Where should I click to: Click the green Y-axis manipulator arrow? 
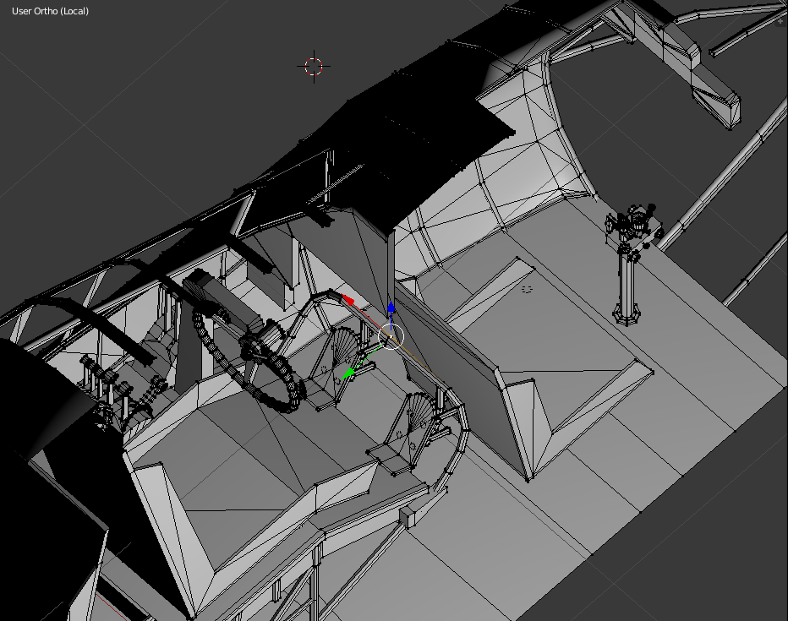click(349, 373)
